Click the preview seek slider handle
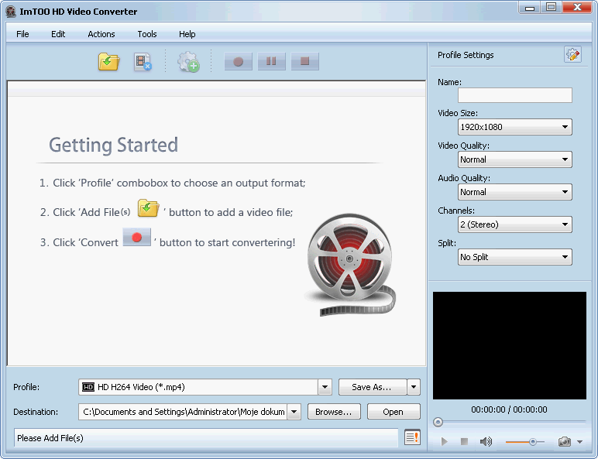The width and height of the screenshot is (598, 459). pyautogui.click(x=438, y=422)
